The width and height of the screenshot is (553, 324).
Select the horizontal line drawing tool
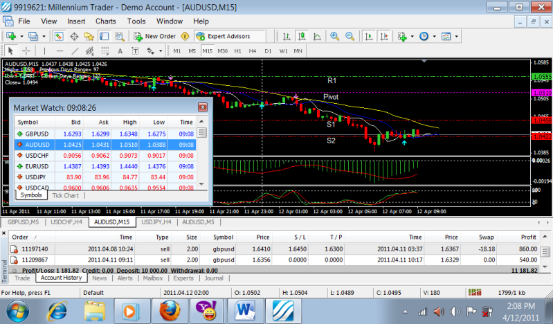(60, 51)
